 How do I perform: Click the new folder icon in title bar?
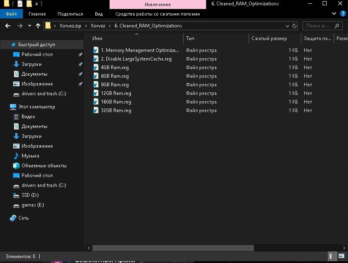pyautogui.click(x=29, y=4)
